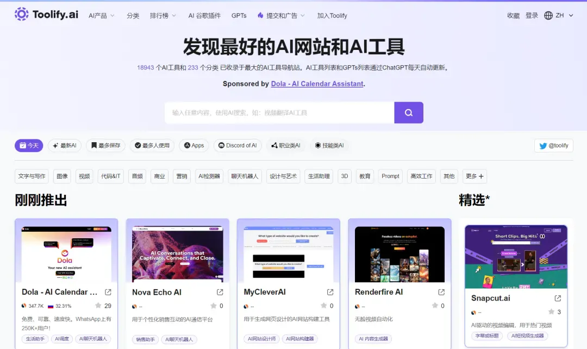Viewport: 587px width, 349px height.
Task: Open AI 谷歌插件 menu item
Action: (x=204, y=16)
